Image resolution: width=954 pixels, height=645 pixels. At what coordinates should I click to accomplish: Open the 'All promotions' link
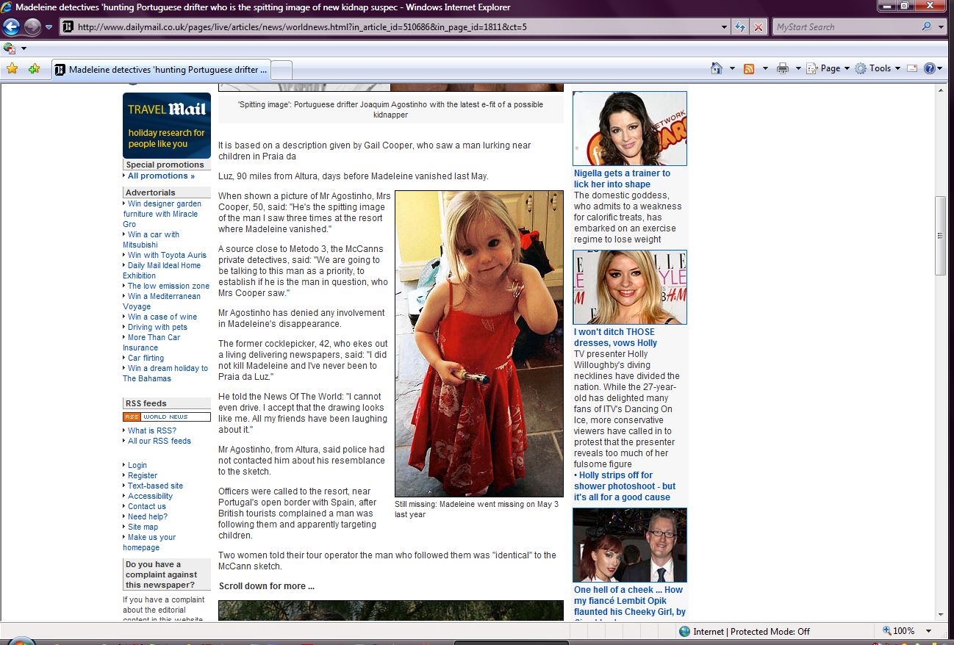coord(161,176)
